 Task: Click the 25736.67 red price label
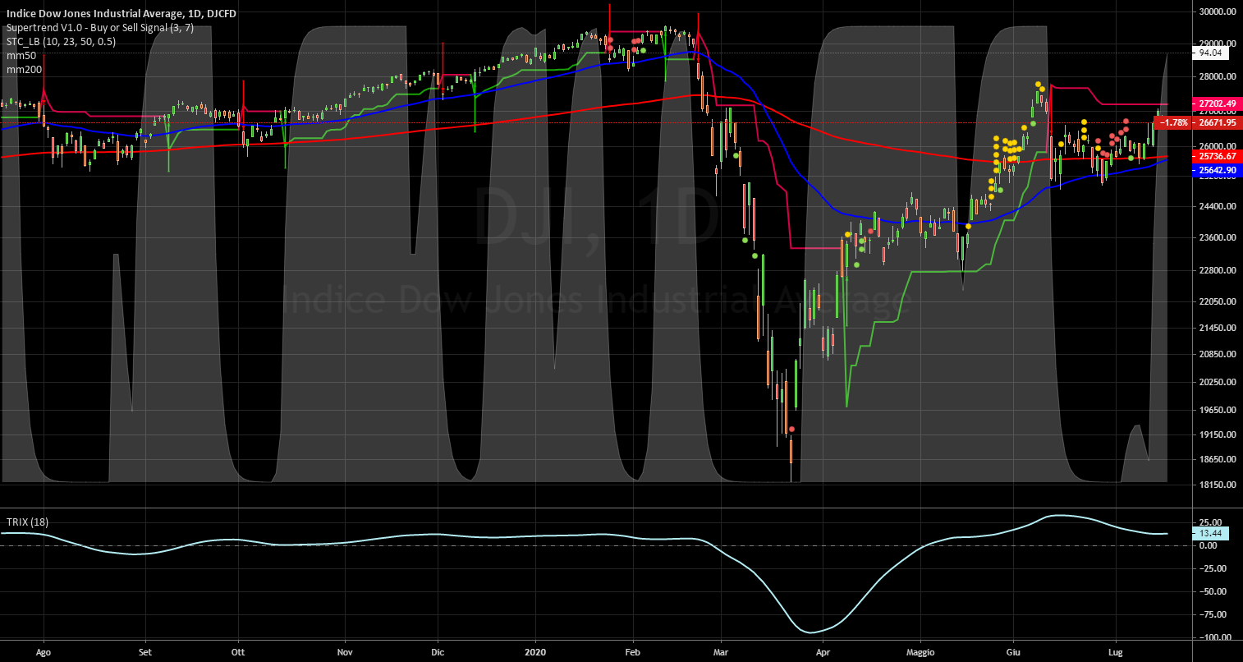[x=1217, y=156]
